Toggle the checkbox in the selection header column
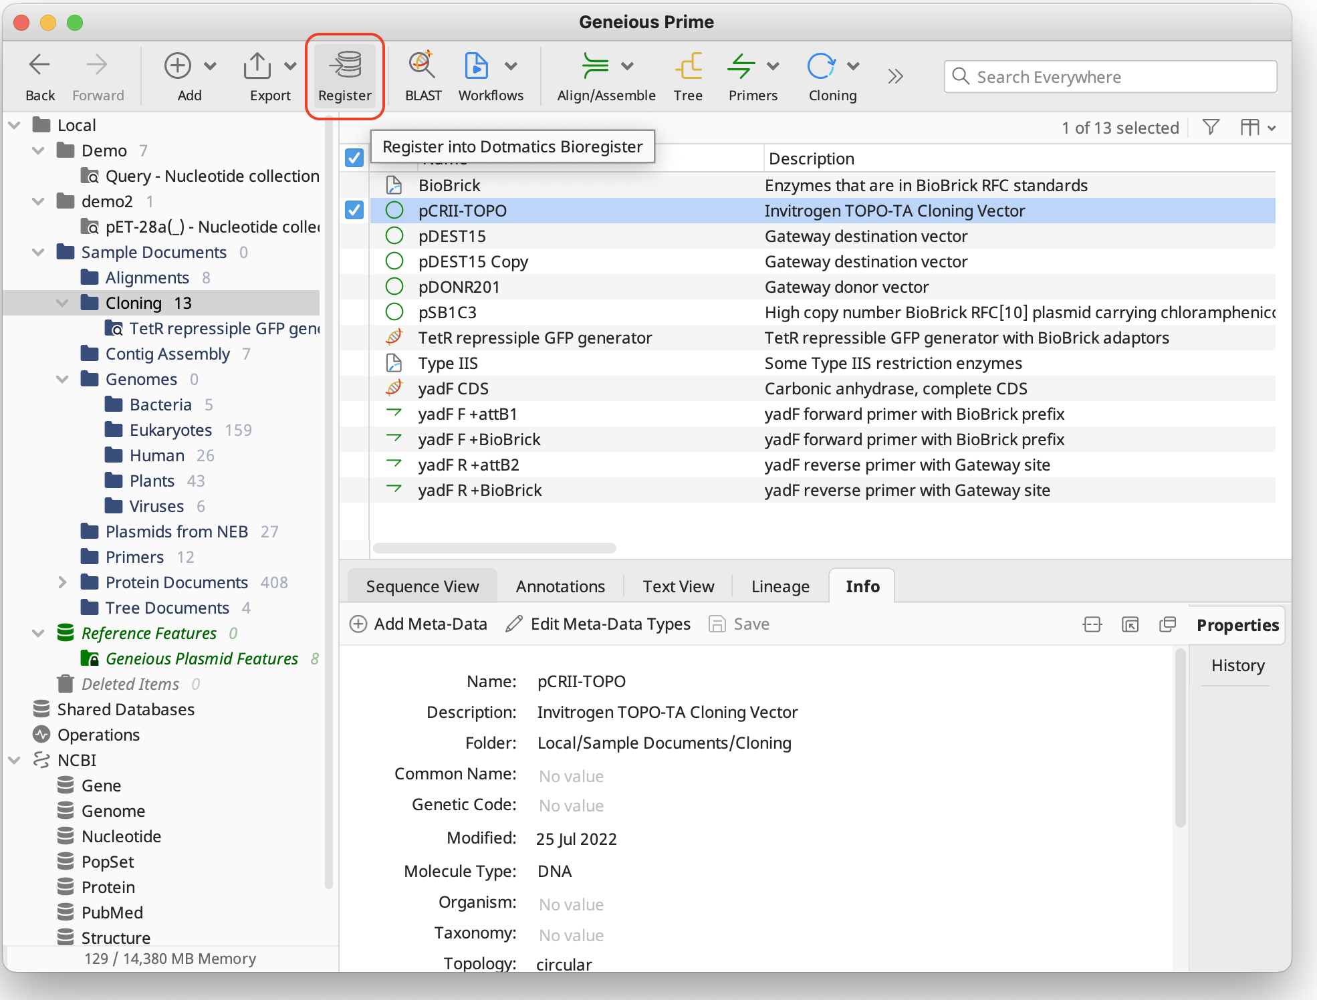The height and width of the screenshot is (1000, 1317). tap(354, 158)
